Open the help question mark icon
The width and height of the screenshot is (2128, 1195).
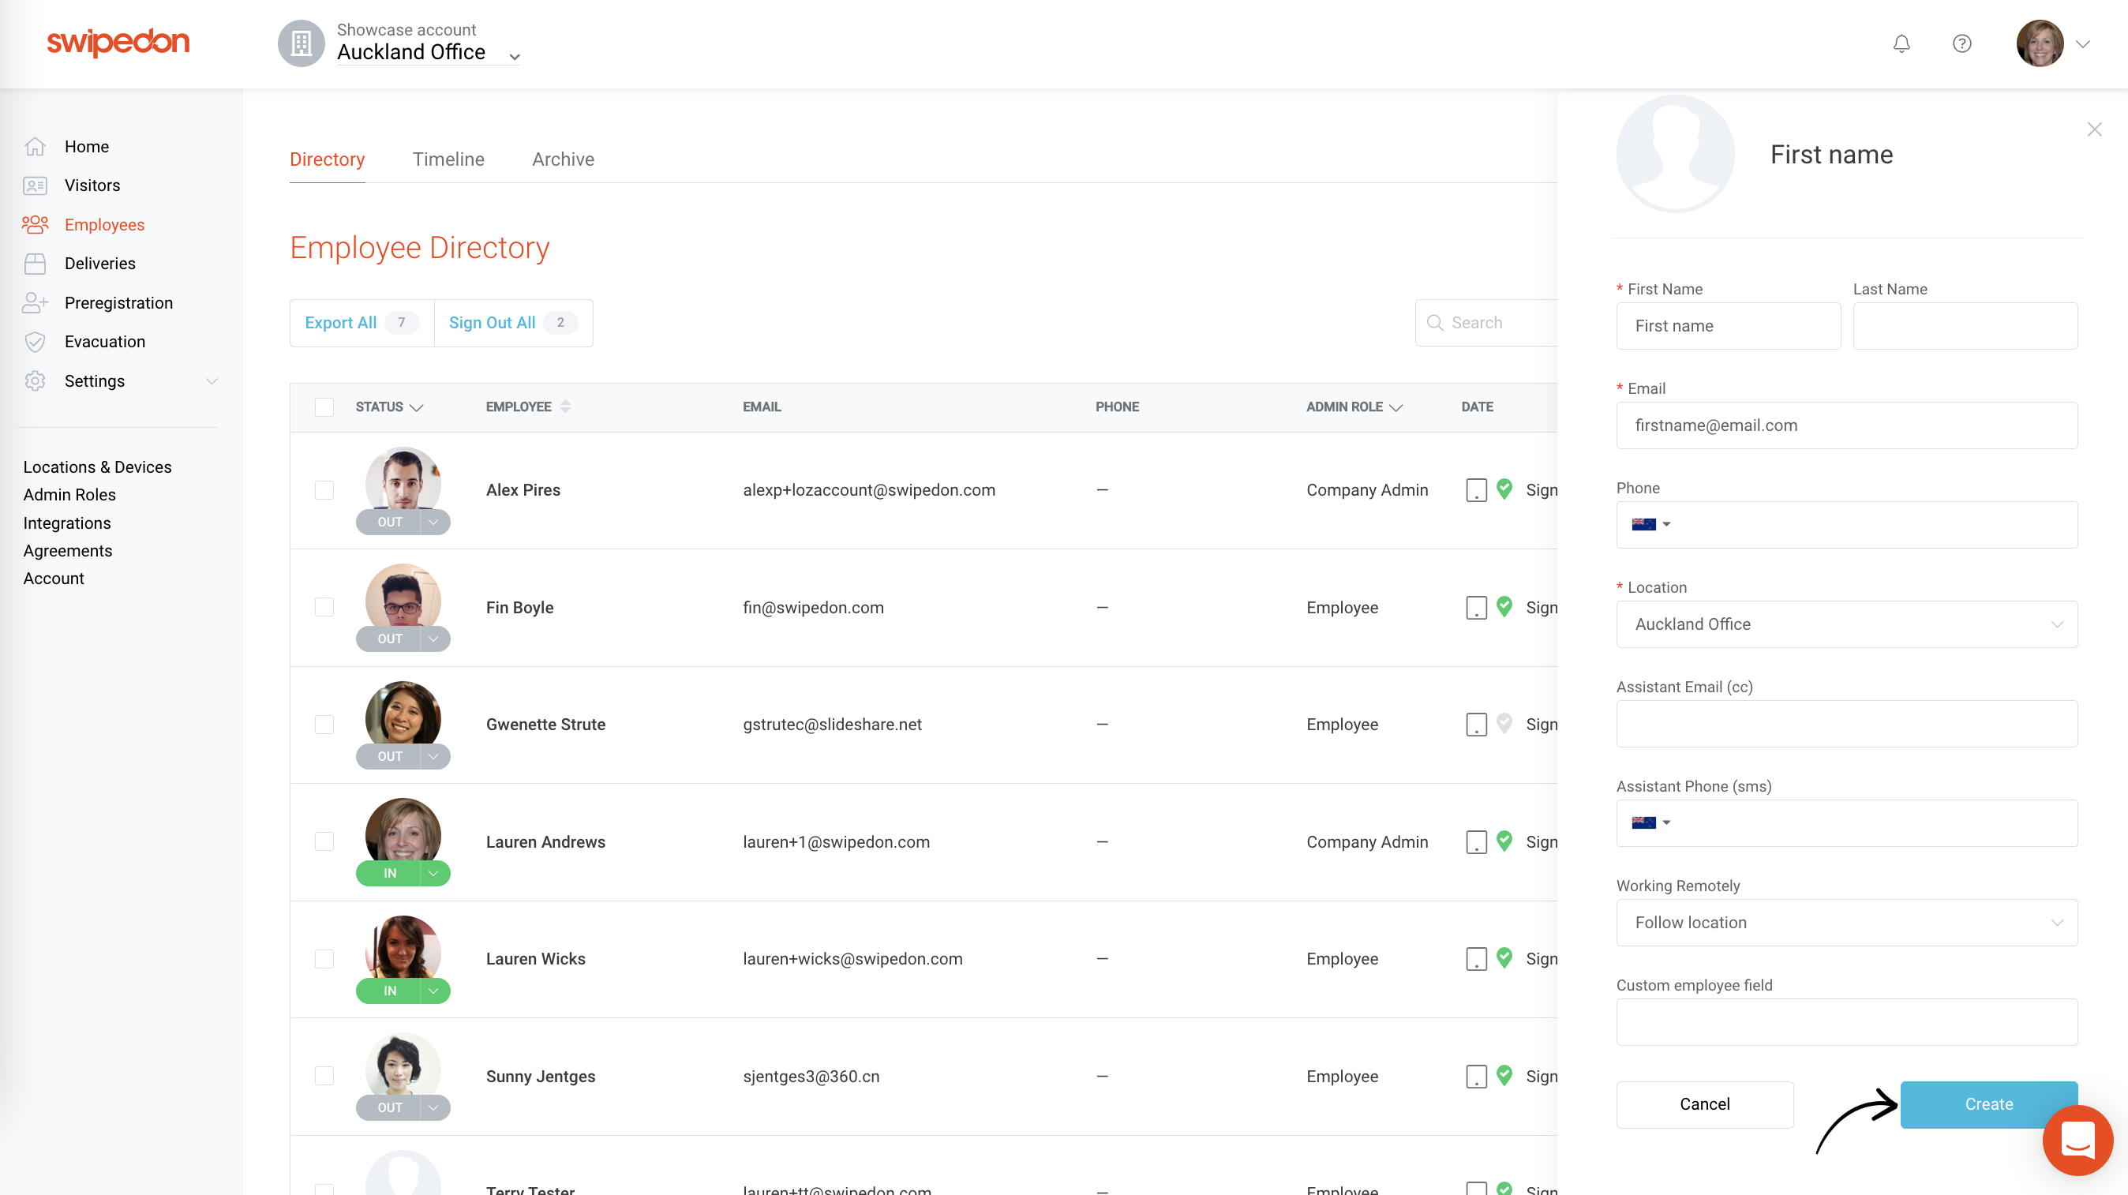pos(1961,43)
